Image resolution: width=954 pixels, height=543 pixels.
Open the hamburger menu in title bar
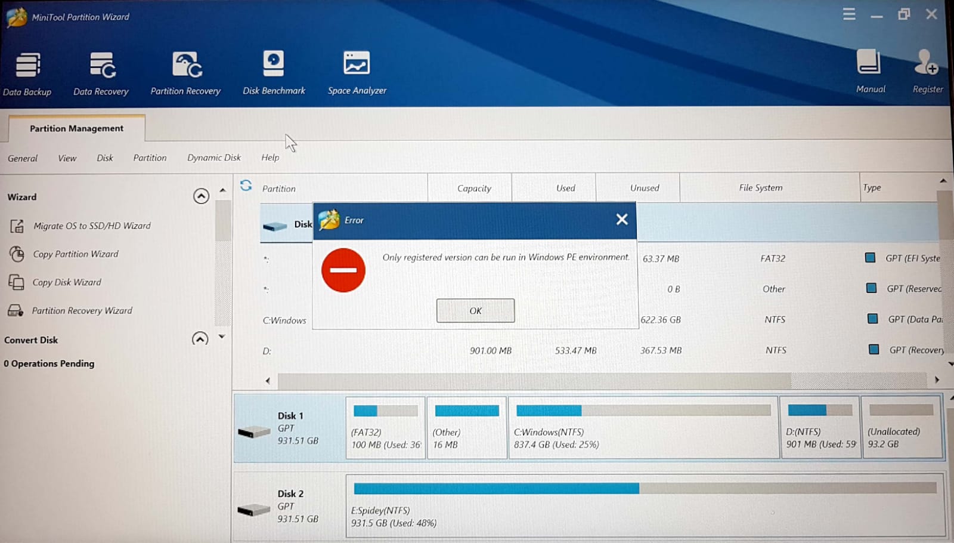tap(849, 14)
